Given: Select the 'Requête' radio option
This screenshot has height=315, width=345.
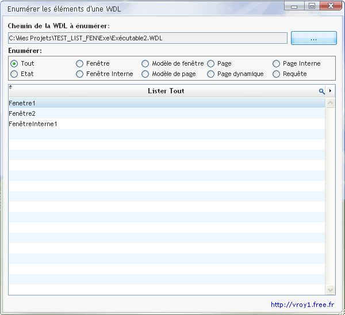Looking at the screenshot, I should click(277, 74).
